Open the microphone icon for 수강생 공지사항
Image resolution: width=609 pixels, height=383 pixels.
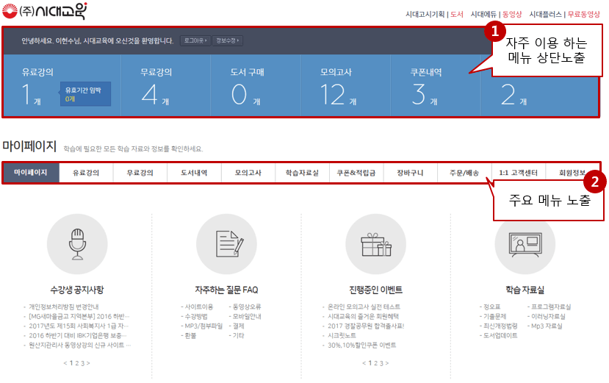[x=77, y=244]
